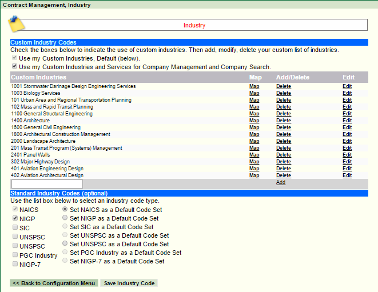Image resolution: width=378 pixels, height=292 pixels.
Task: Edit the 1400 Architecture industry entry
Action: (347, 121)
